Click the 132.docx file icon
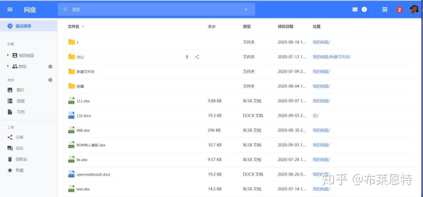This screenshot has height=197, width=423. 71,115
